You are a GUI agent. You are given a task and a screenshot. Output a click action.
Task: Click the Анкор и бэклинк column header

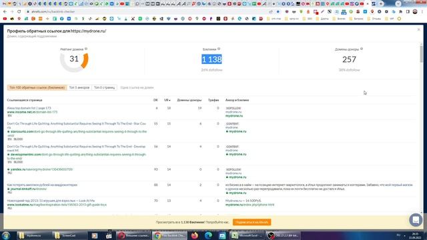pos(237,100)
